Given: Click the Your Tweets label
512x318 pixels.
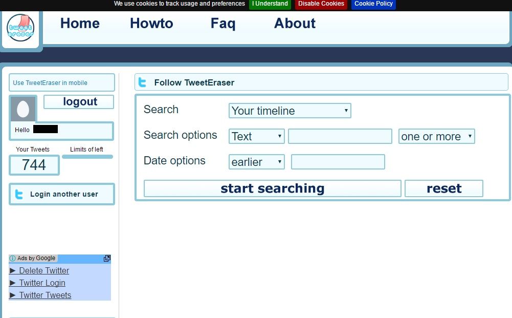Looking at the screenshot, I should pos(33,150).
